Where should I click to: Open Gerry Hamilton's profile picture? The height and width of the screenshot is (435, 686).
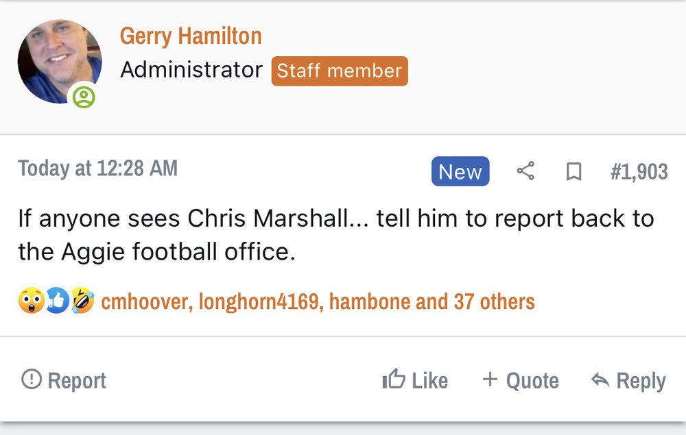(58, 62)
